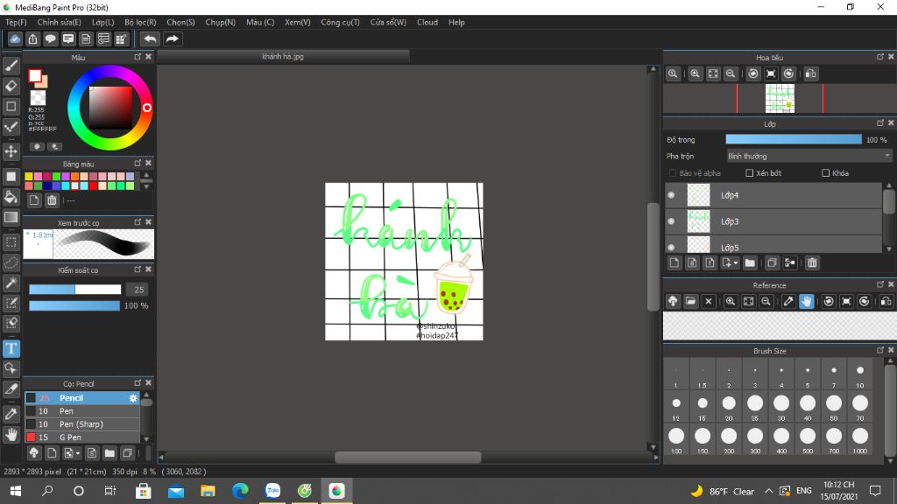Image resolution: width=897 pixels, height=504 pixels.
Task: Add a new brush in brush panel
Action: pos(52,453)
